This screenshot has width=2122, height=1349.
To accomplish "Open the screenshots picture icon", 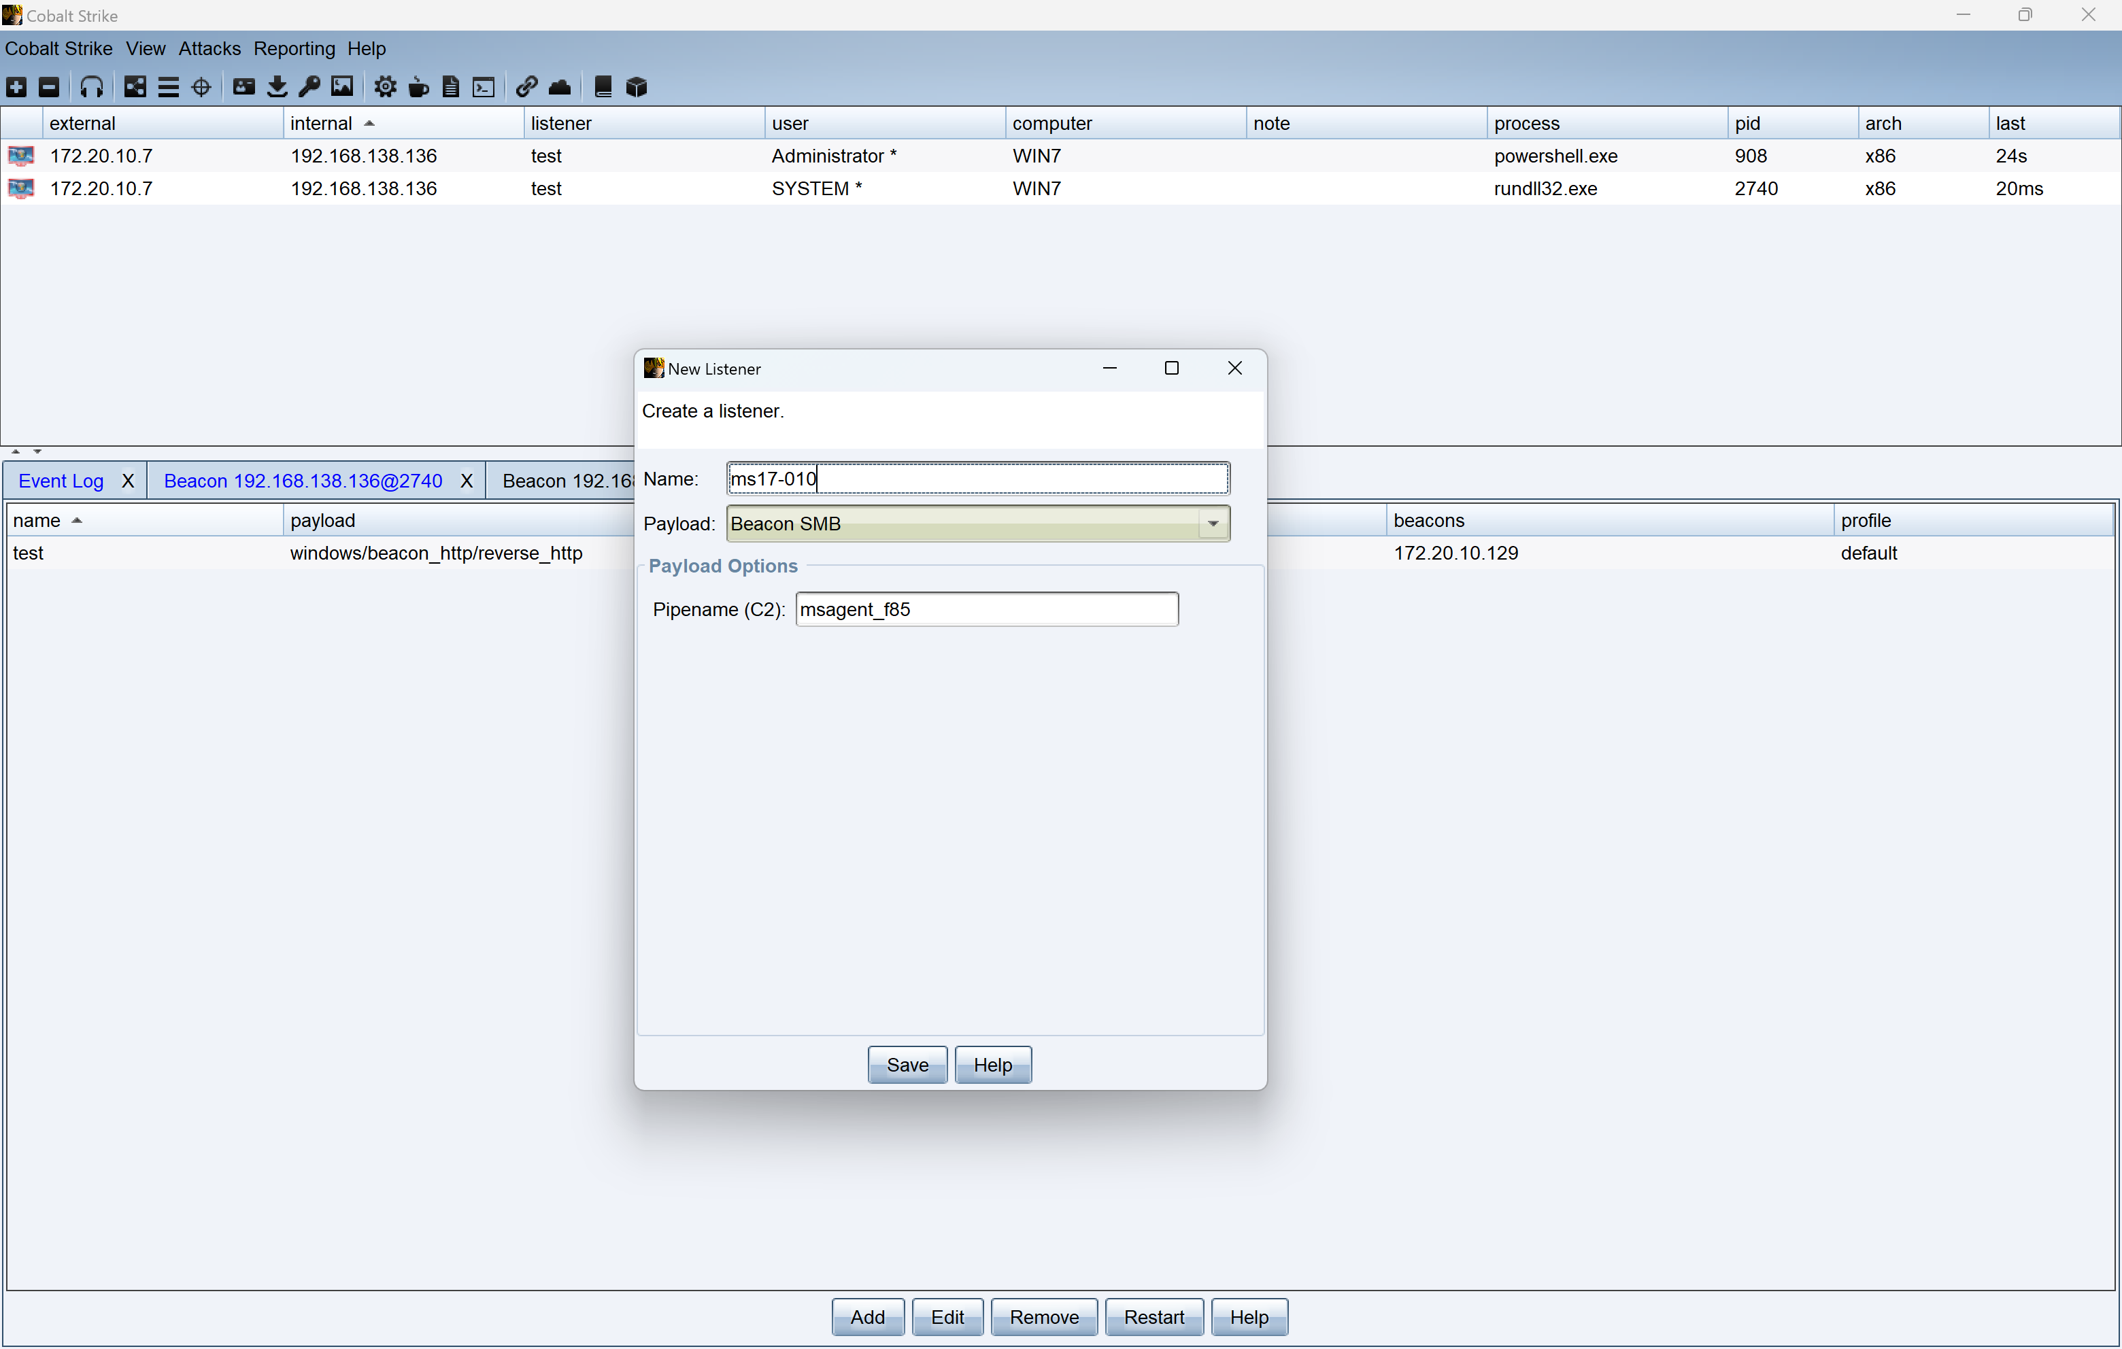I will [x=342, y=86].
